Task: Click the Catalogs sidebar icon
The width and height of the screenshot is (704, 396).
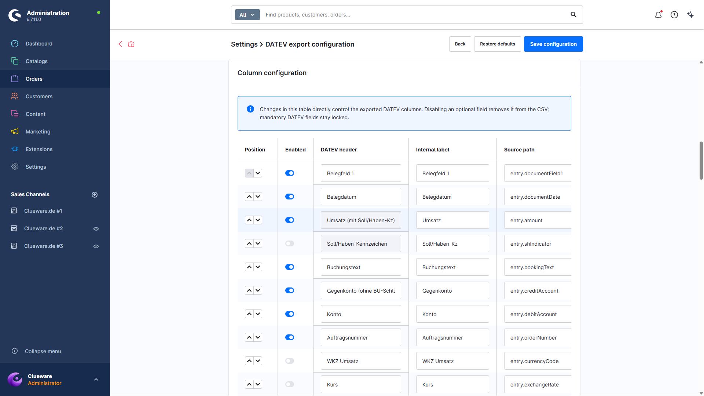Action: click(x=15, y=61)
